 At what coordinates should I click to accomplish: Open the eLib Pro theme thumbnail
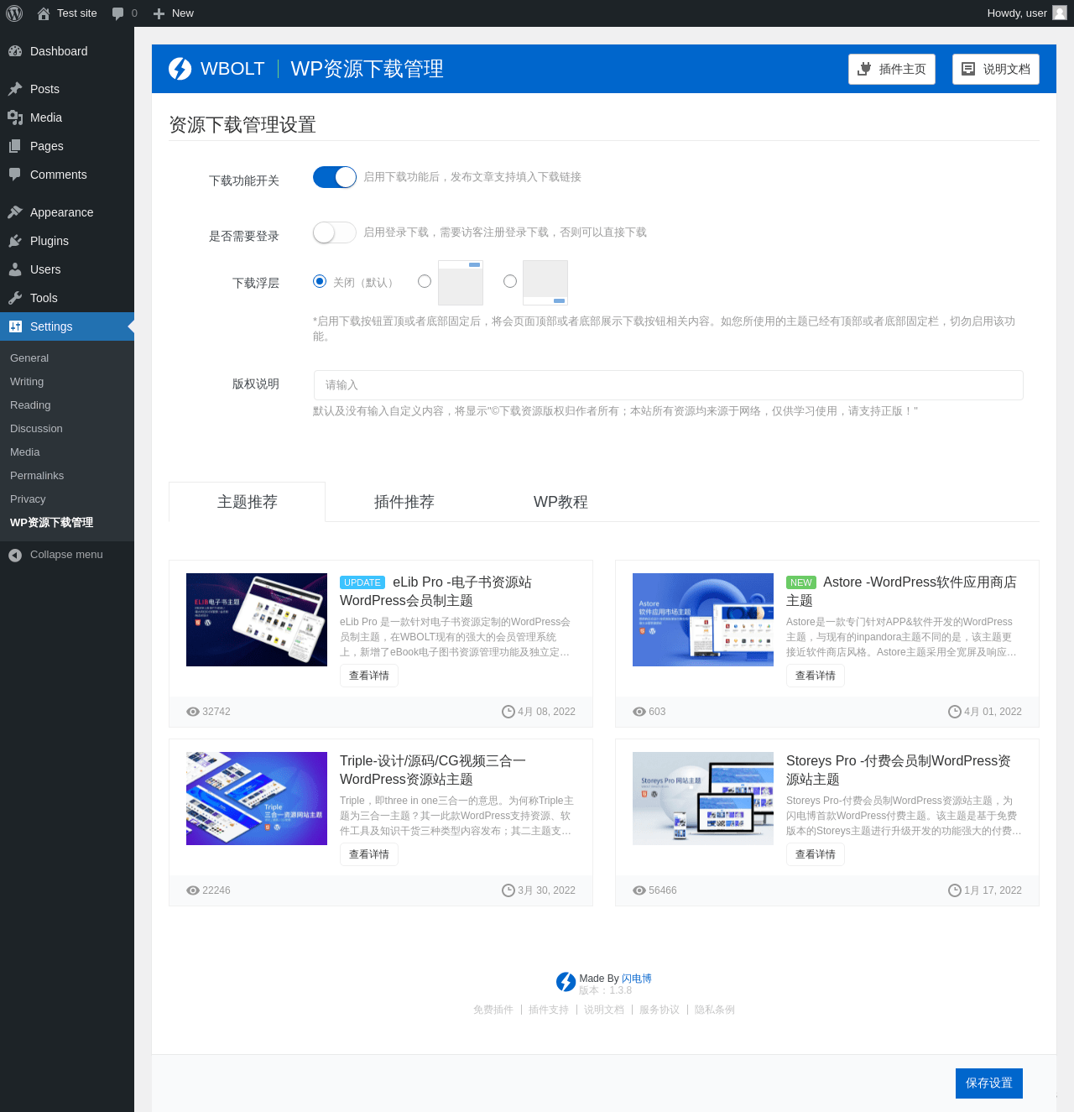point(257,619)
